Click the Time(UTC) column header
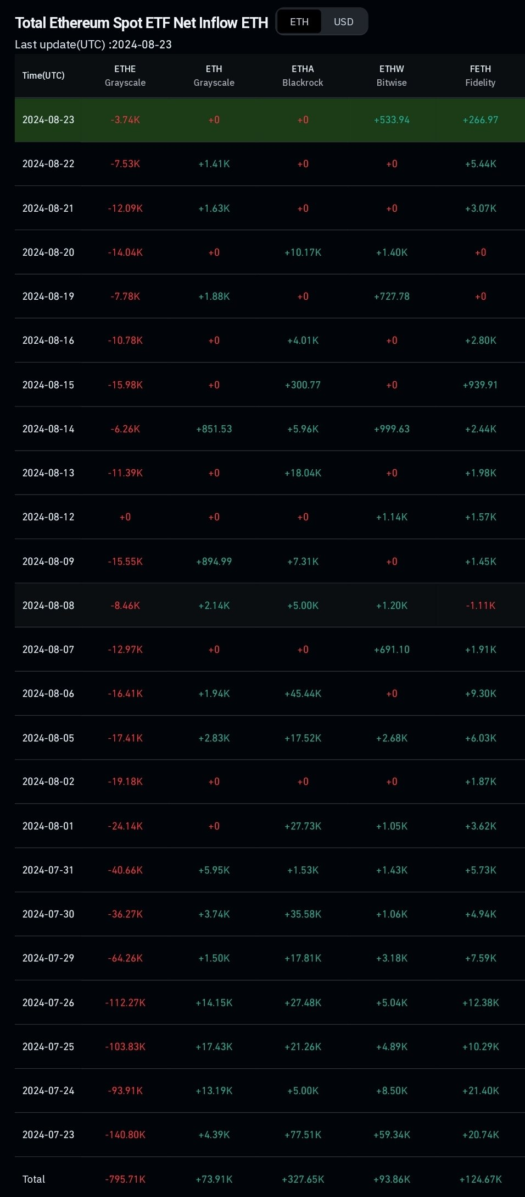Image resolution: width=525 pixels, height=1197 pixels. pos(43,75)
